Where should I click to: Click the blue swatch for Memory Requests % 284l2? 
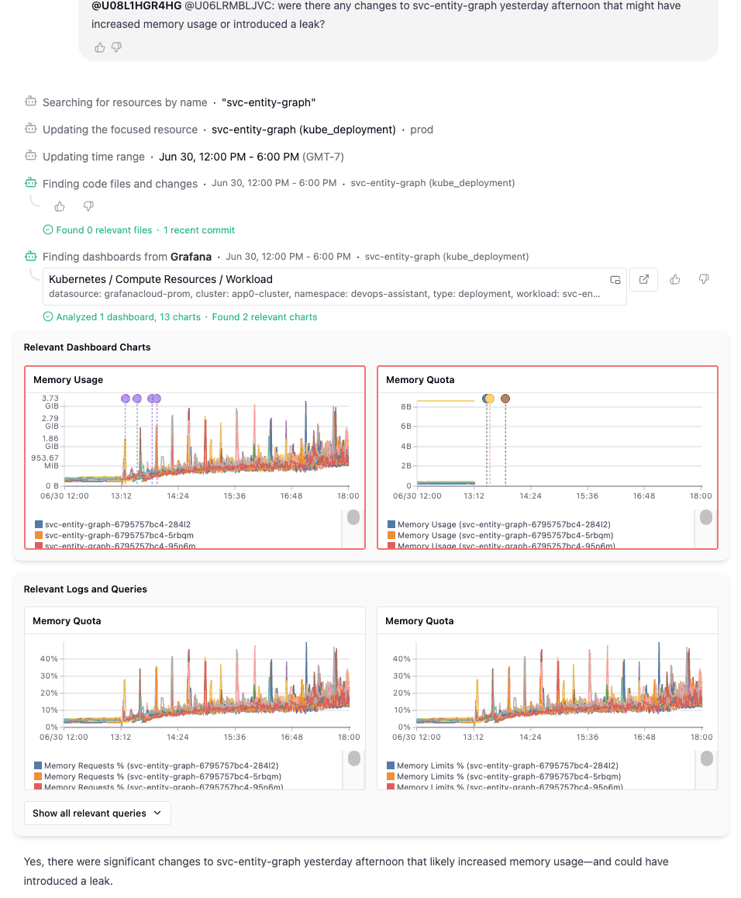coord(38,765)
